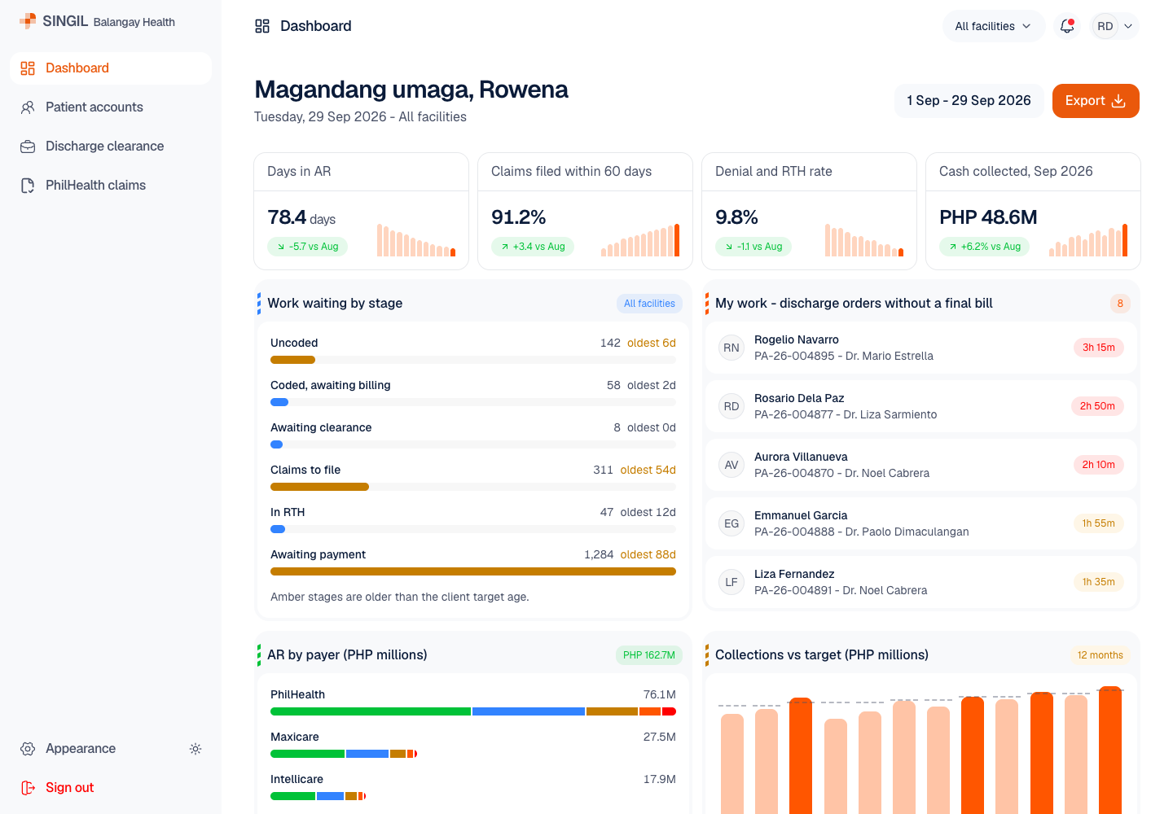Click the RN avatar for Rogelio Navarro

click(731, 348)
